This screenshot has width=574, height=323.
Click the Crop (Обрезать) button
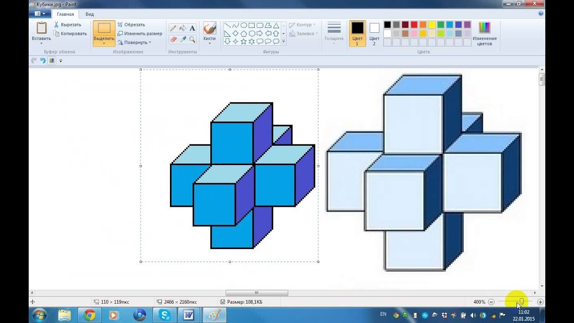pyautogui.click(x=131, y=25)
